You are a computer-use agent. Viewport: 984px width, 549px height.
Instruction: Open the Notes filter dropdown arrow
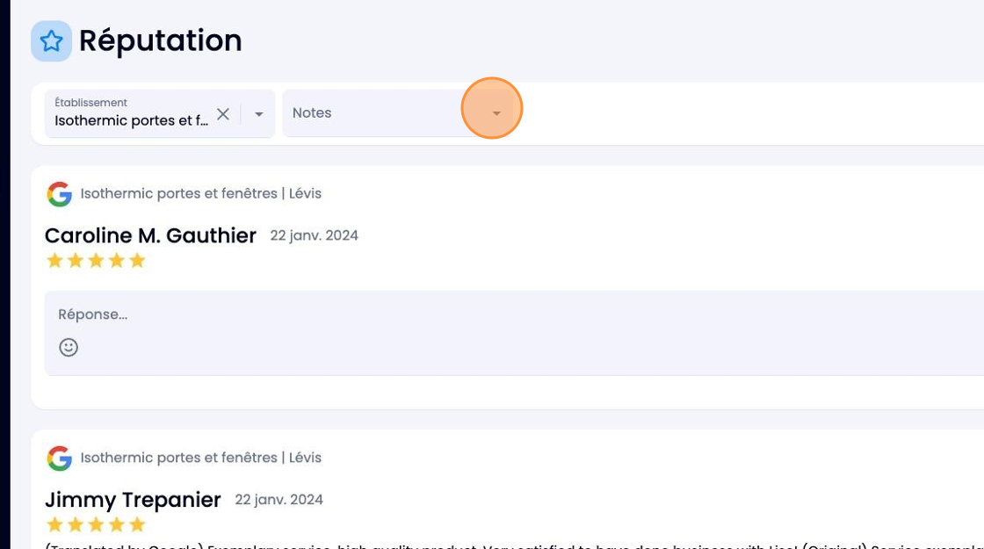496,113
